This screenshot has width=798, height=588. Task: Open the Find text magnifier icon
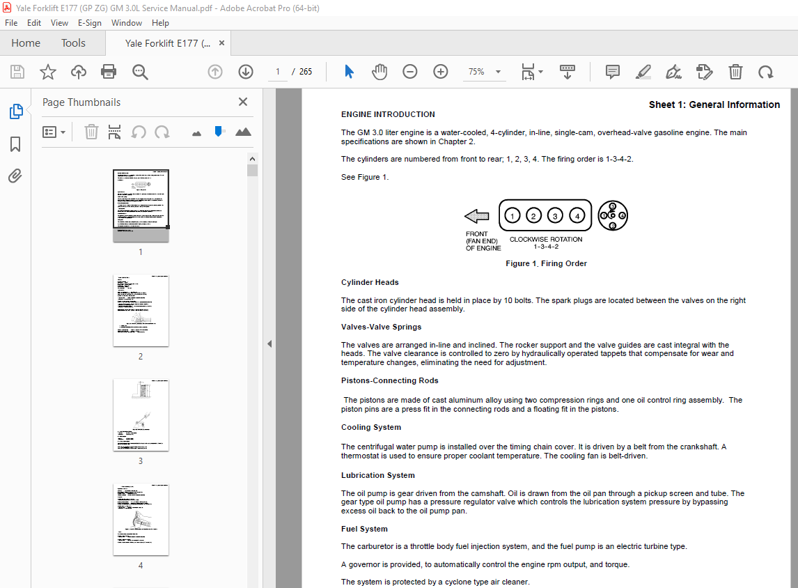pos(140,72)
